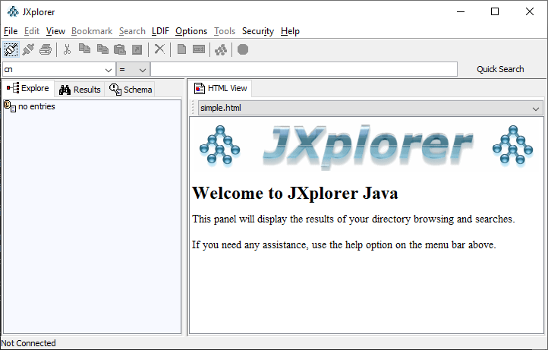Open the Edit menu
This screenshot has width=548, height=350.
point(31,31)
